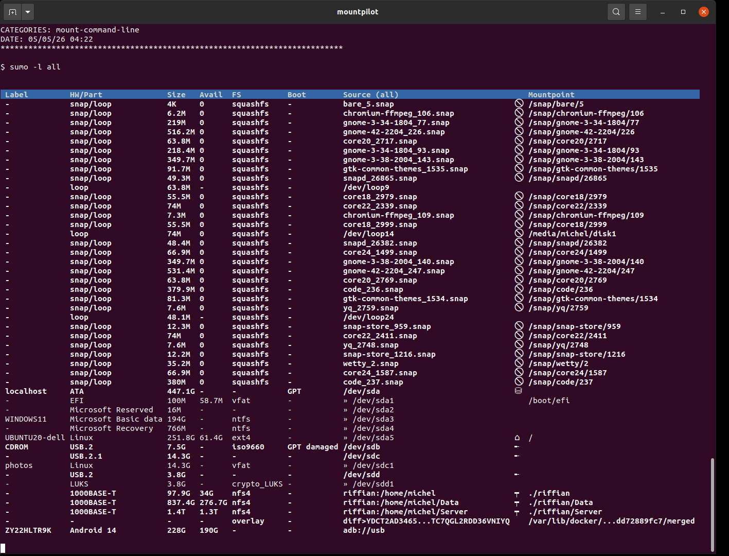Click the overlay filesystem entry

pyautogui.click(x=248, y=521)
